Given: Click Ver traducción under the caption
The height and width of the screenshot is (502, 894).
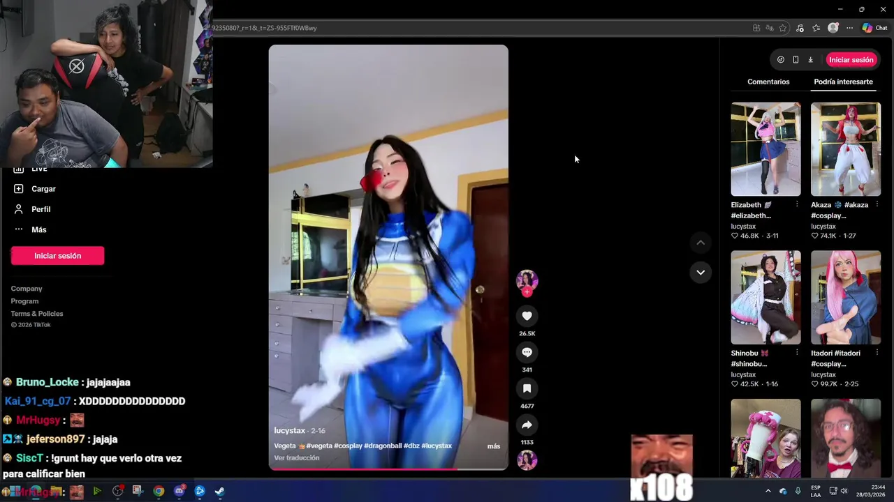Looking at the screenshot, I should [296, 458].
